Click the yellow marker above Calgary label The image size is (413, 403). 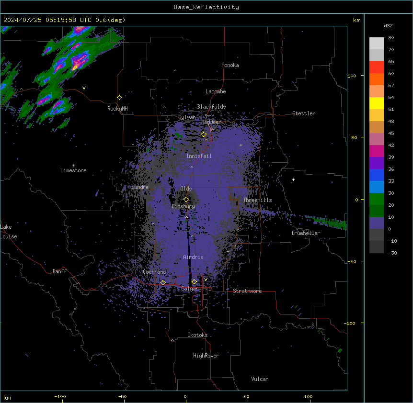tap(194, 282)
